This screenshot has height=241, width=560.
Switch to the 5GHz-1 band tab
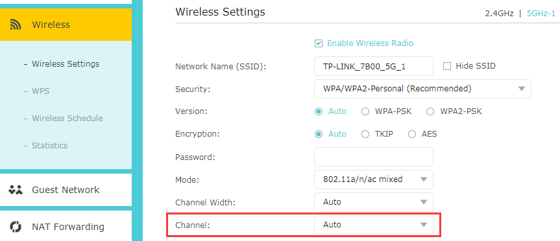pos(541,14)
